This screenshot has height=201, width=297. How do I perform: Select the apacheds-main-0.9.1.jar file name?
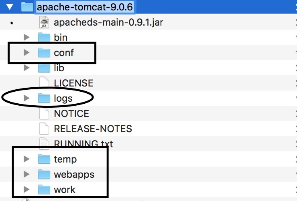click(x=108, y=22)
